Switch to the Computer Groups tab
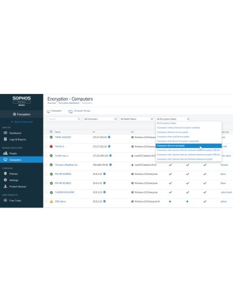 pyautogui.click(x=80, y=111)
